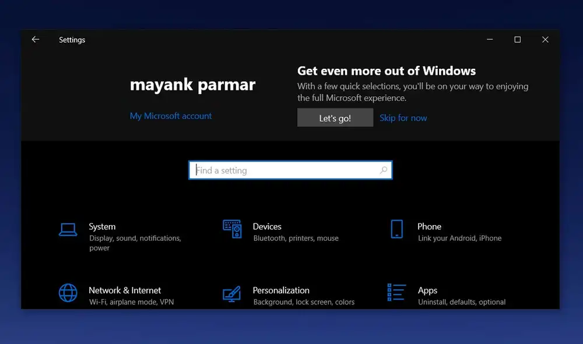Click the Settings label in the title bar
This screenshot has height=344, width=583.
72,40
